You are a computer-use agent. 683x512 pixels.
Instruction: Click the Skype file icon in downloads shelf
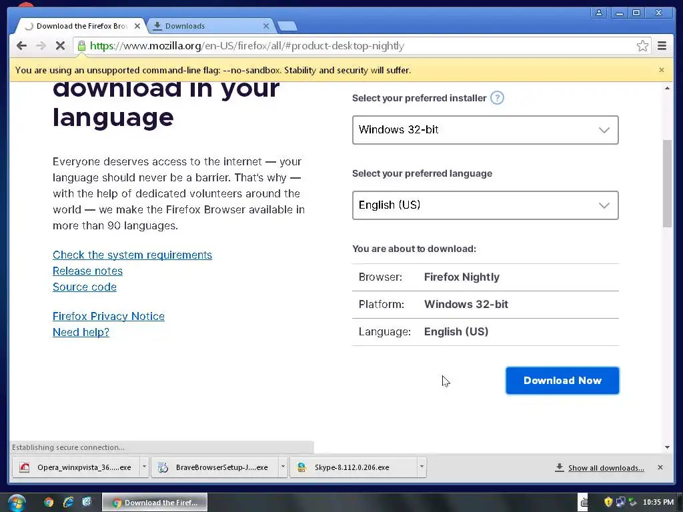[301, 467]
